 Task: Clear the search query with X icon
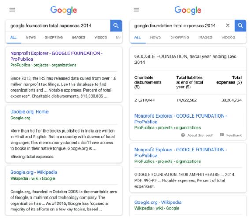pyautogui.click(x=228, y=26)
